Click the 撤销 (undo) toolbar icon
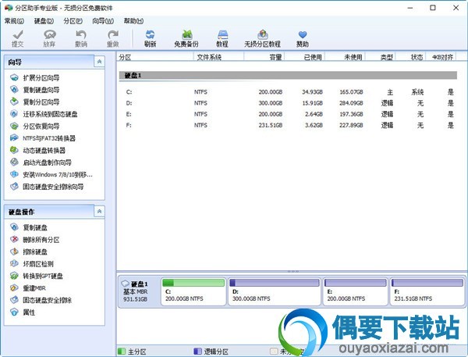The image size is (468, 357). [81, 38]
